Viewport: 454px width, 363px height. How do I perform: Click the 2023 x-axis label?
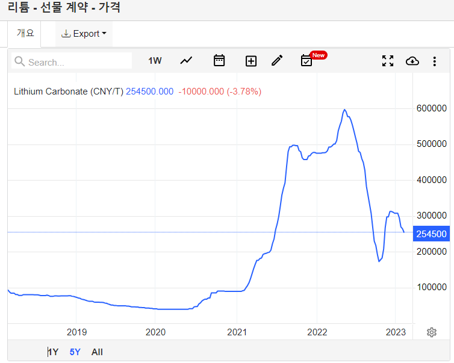396,332
